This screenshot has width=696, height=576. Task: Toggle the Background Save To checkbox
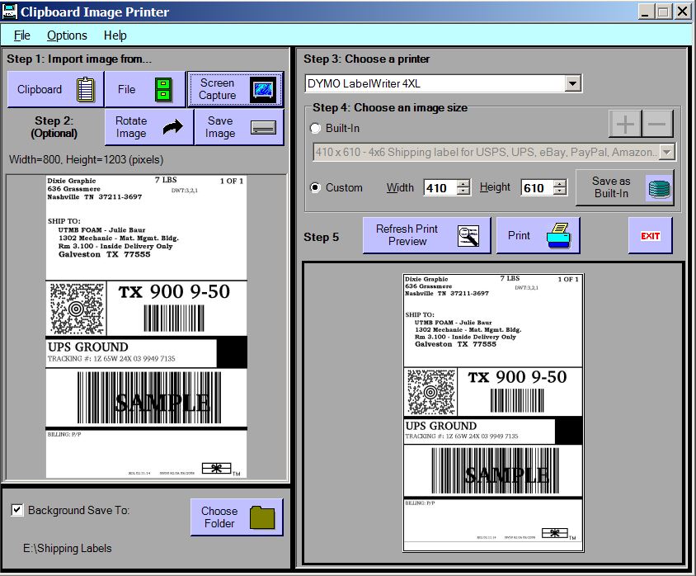(x=16, y=510)
